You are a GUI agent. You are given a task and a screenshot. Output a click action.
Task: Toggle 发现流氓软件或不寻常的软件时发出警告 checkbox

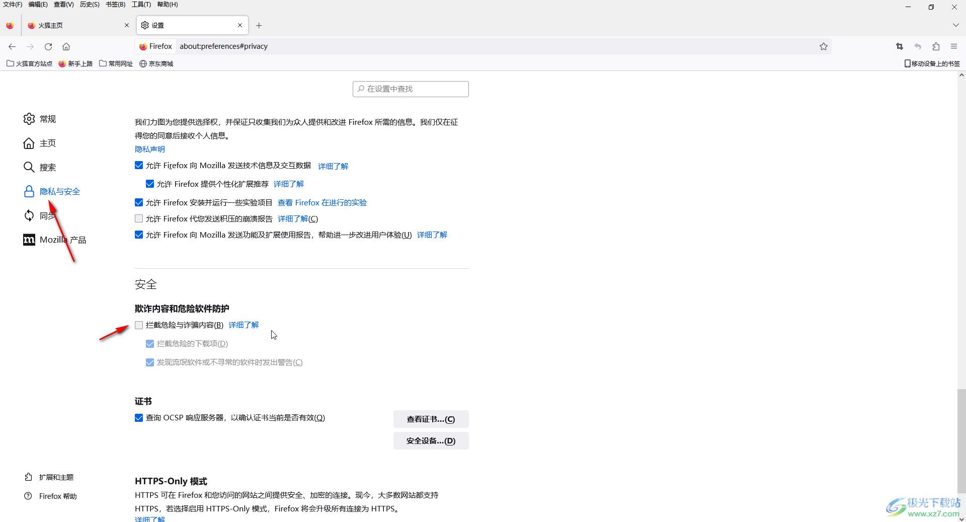tap(150, 362)
